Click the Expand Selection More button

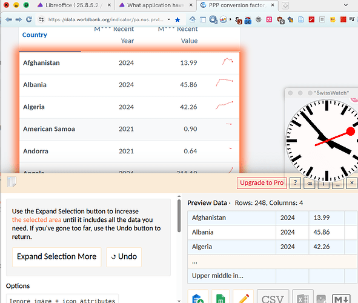(56, 257)
